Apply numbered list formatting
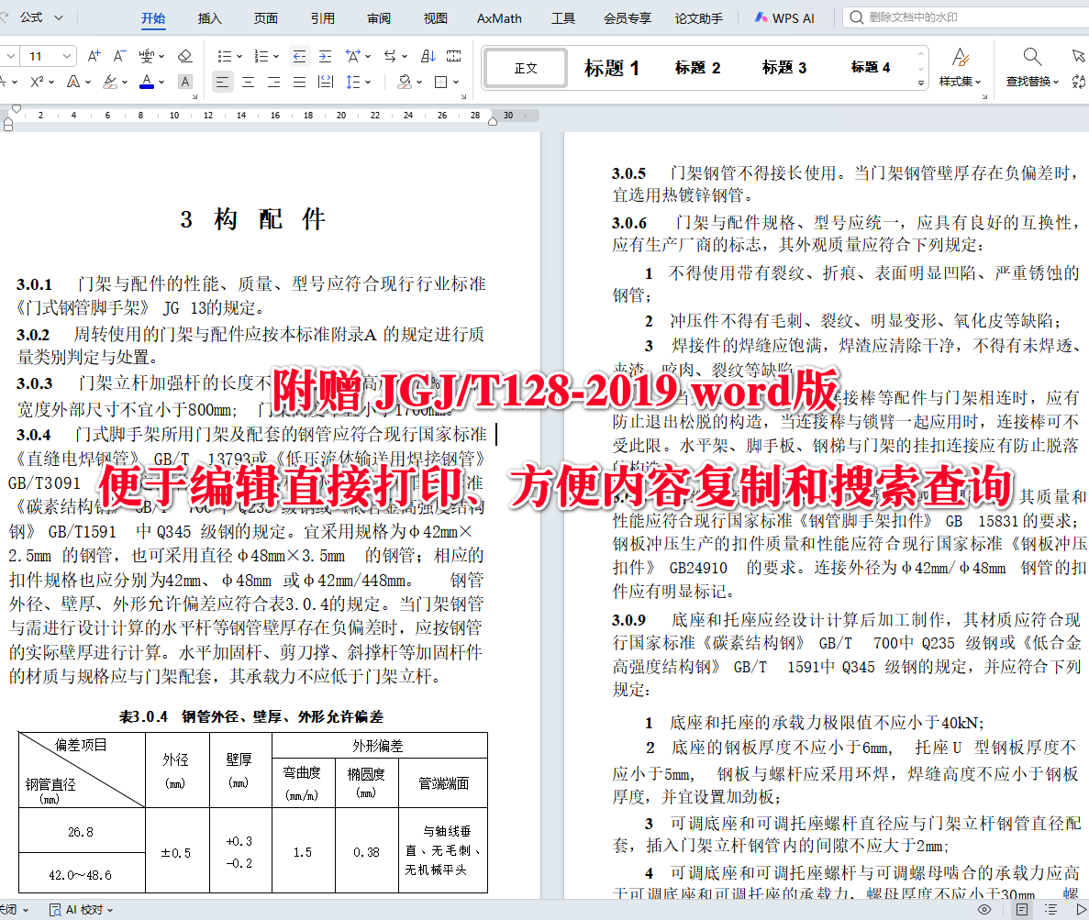Viewport: 1089px width, 920px height. click(x=261, y=56)
